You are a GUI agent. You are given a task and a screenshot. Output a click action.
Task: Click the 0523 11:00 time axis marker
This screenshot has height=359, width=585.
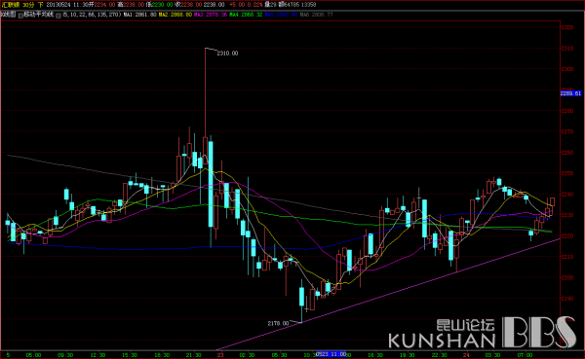coord(331,354)
